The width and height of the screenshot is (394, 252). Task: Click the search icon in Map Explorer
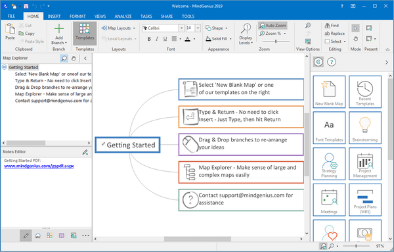click(64, 59)
